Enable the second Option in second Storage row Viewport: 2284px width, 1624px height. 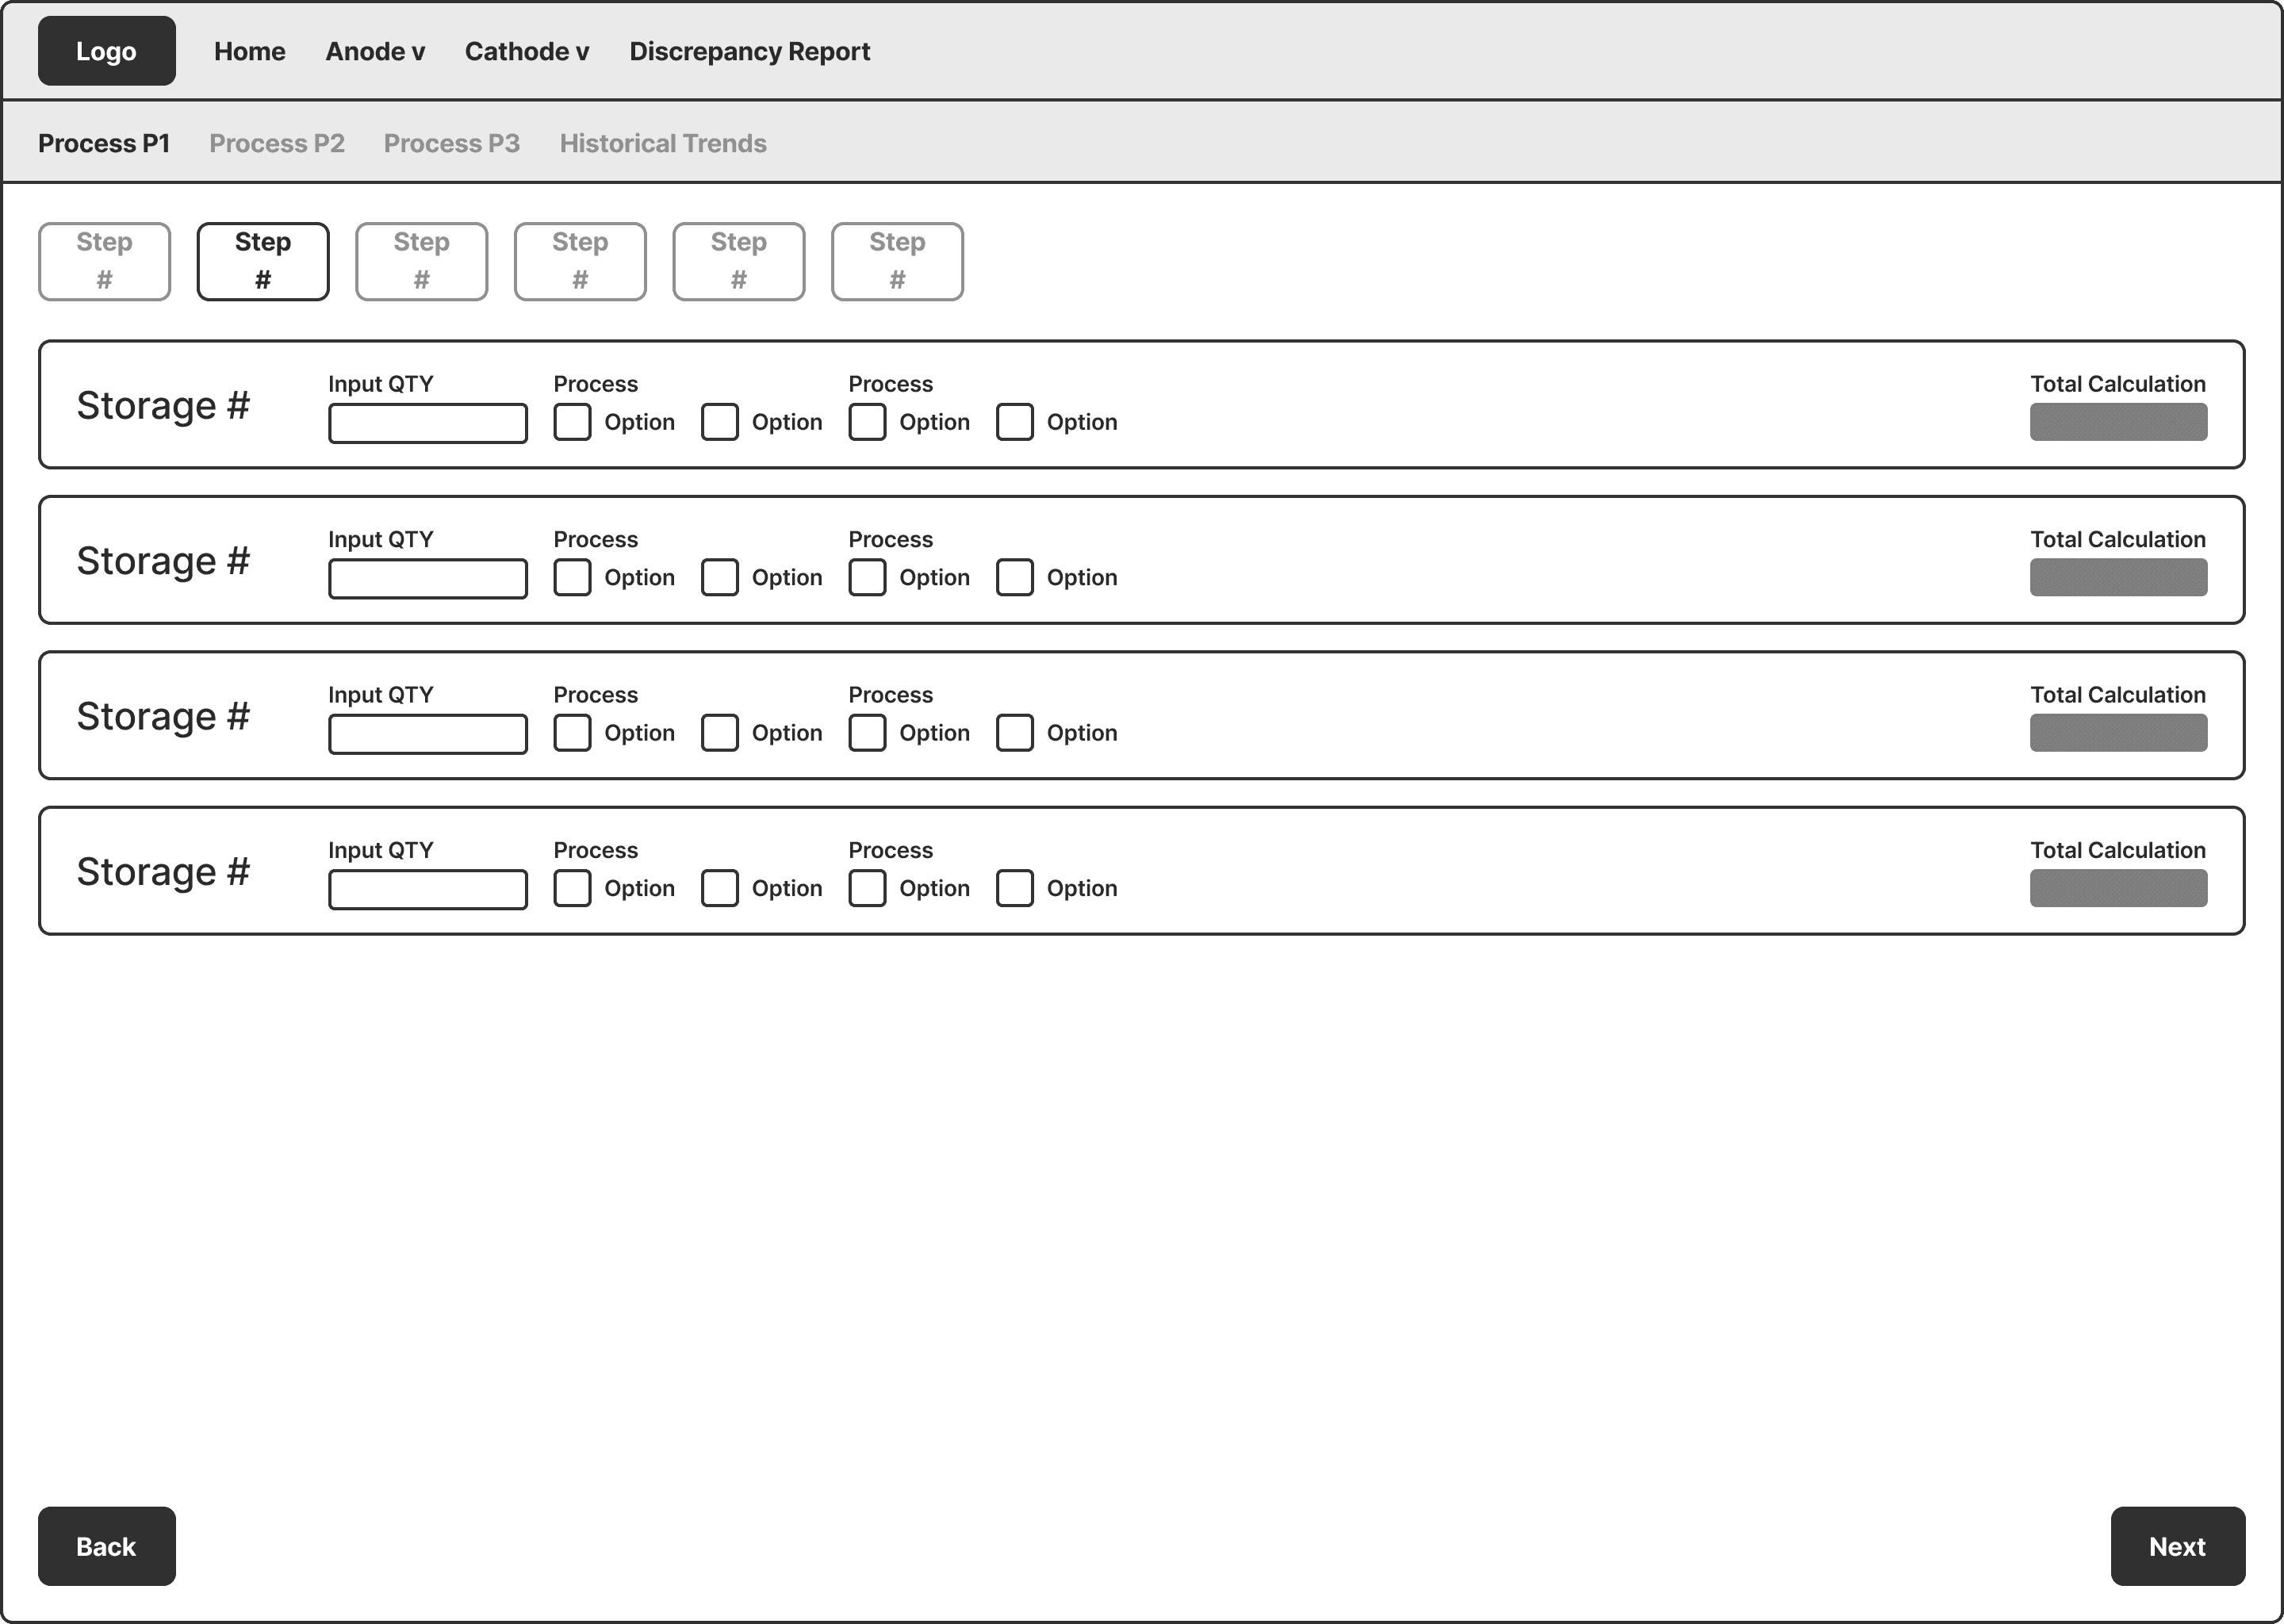click(x=719, y=577)
